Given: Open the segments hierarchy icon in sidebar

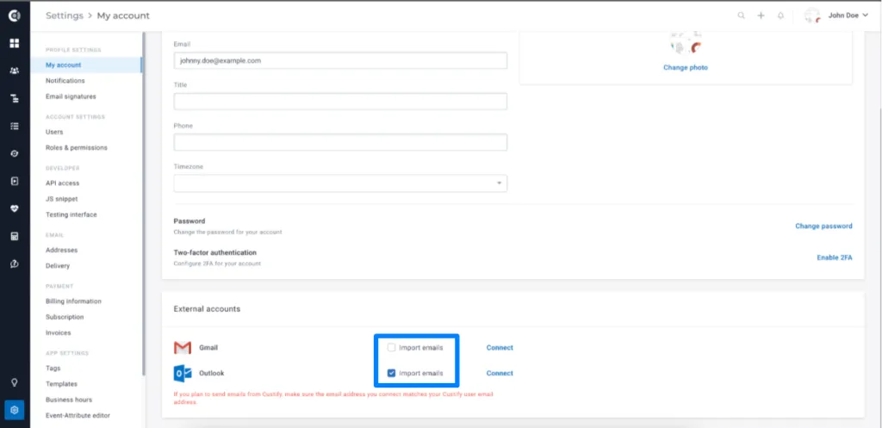Looking at the screenshot, I should pos(15,98).
